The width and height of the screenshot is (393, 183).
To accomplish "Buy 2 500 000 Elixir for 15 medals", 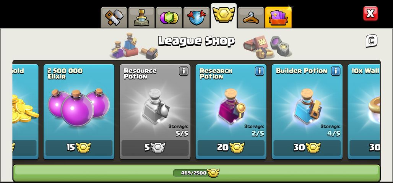I will coord(79,148).
